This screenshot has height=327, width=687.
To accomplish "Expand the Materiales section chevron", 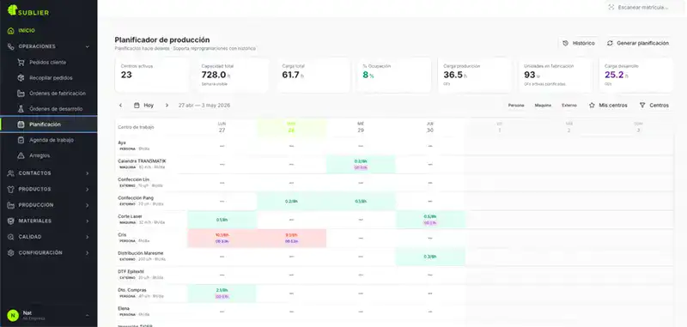I will (88, 221).
